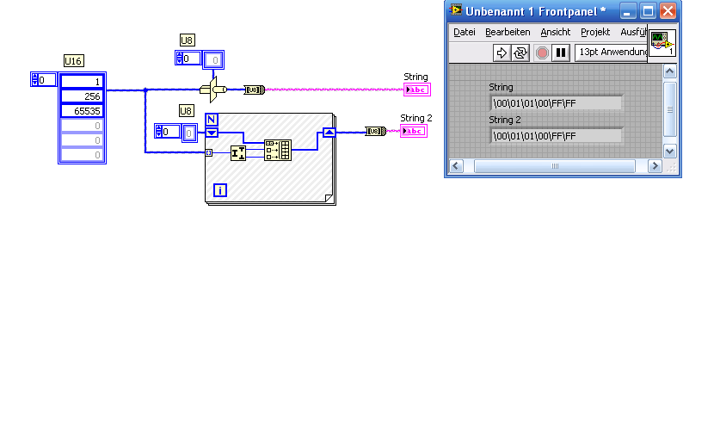Click the upper Byte Array To String node
714x433 pixels.
click(x=254, y=90)
